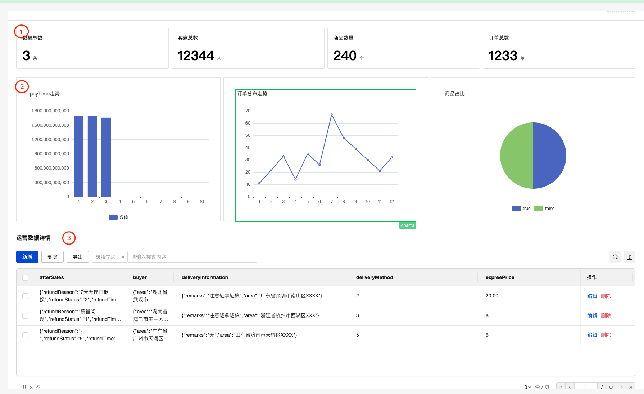This screenshot has height=394, width=644.
Task: Edit the row with expreePrice 20.00
Action: click(592, 296)
